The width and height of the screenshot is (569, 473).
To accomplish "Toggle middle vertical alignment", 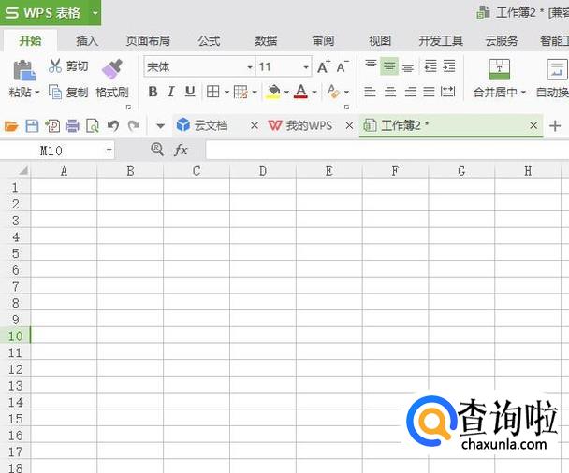I will (x=389, y=66).
